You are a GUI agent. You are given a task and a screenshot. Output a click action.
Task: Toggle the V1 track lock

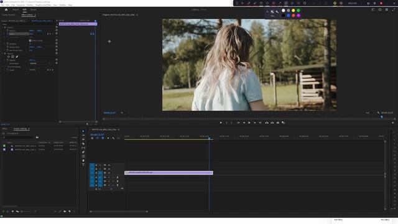click(x=96, y=173)
